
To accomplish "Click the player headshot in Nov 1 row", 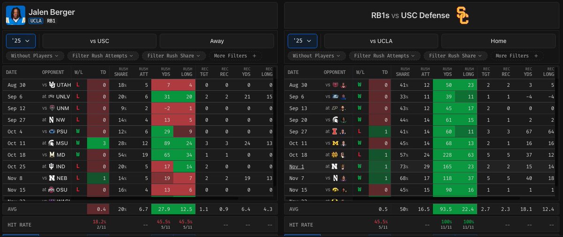I will click(344, 167).
